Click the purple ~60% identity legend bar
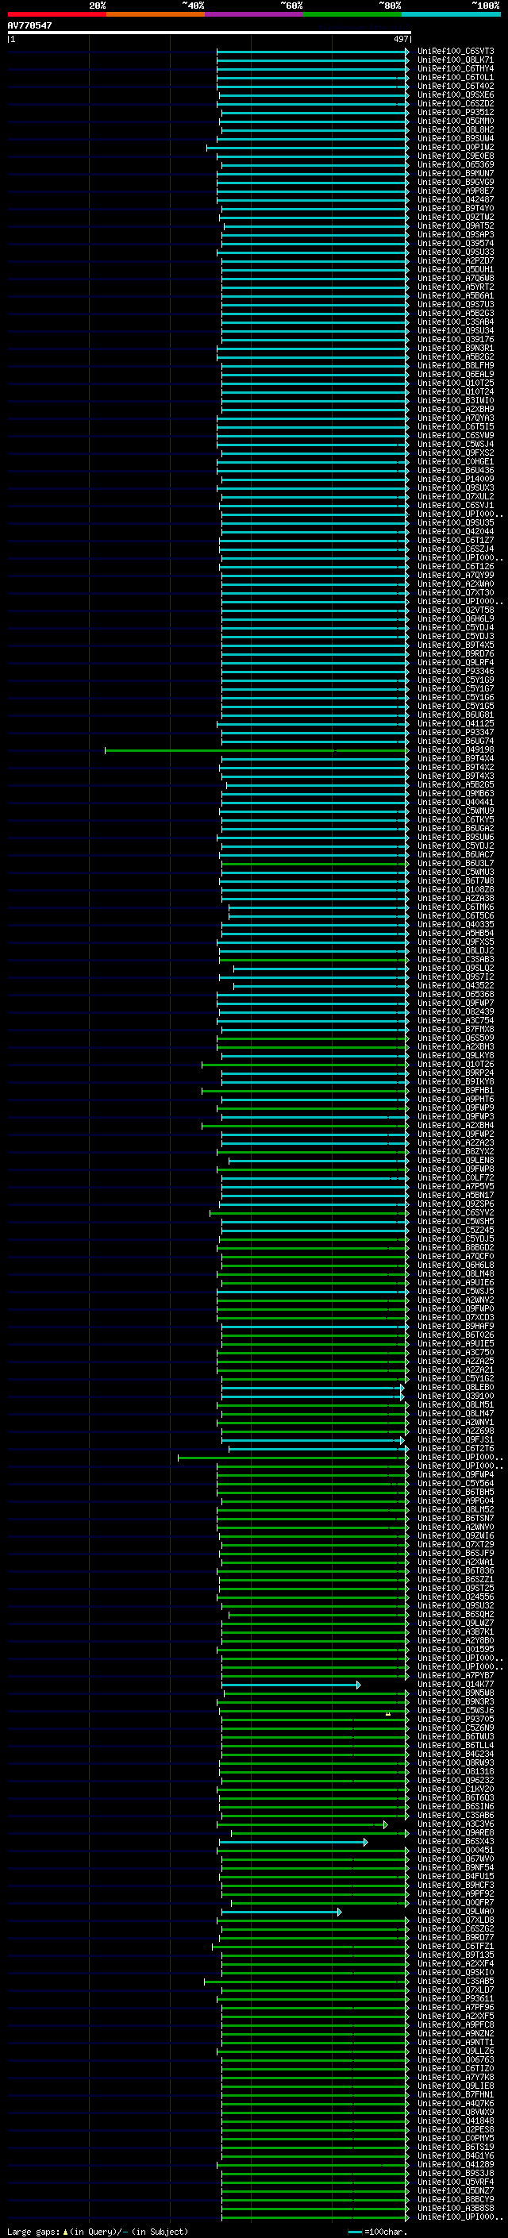508x2238 pixels. (255, 14)
